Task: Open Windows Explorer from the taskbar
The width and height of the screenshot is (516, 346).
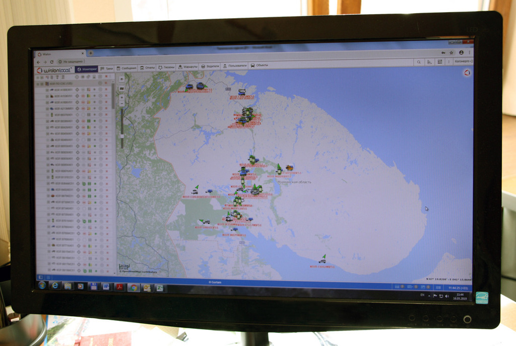Action: tap(68, 286)
